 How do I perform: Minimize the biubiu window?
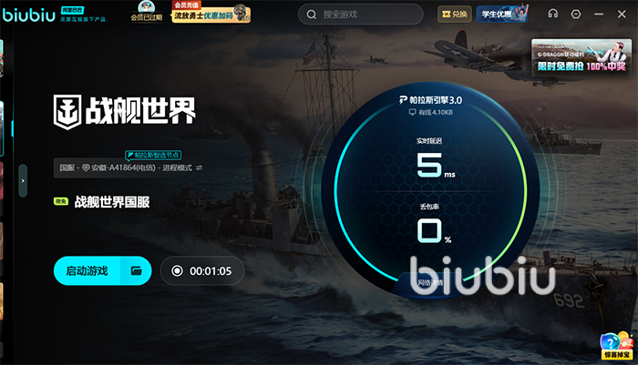(x=599, y=15)
